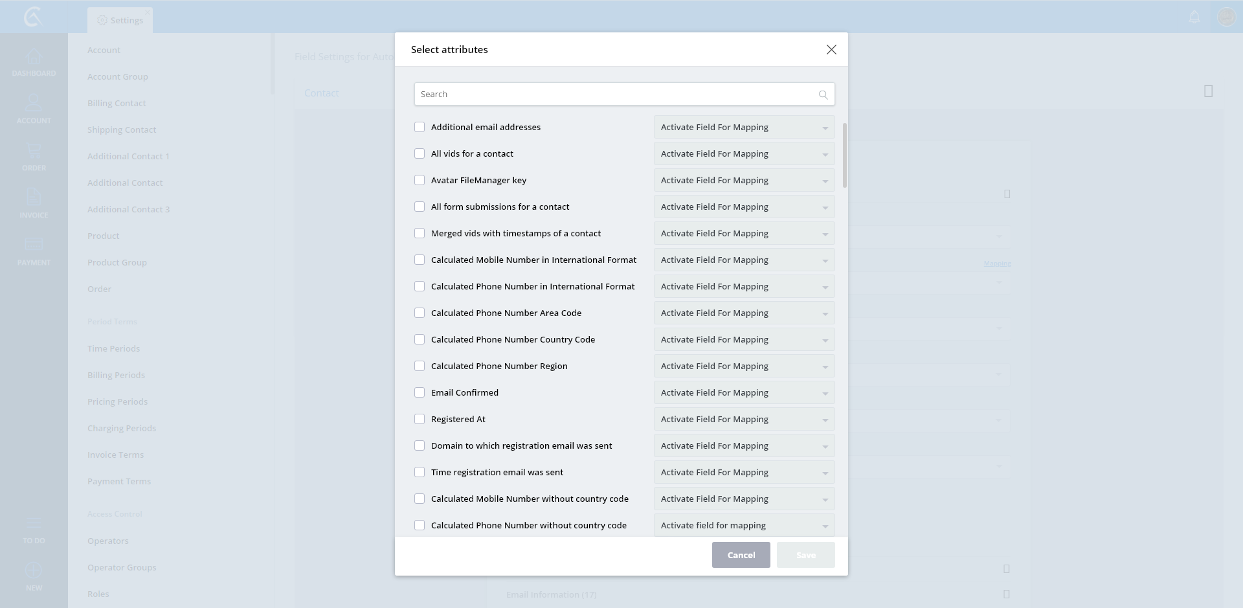This screenshot has width=1243, height=608.
Task: Click the Save button
Action: click(805, 555)
